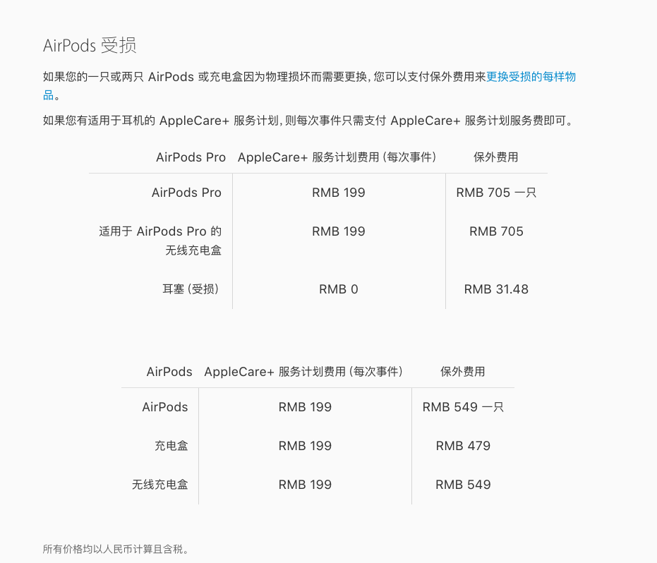Select the RMB 549 一只 price cell
657x563 pixels.
[463, 407]
